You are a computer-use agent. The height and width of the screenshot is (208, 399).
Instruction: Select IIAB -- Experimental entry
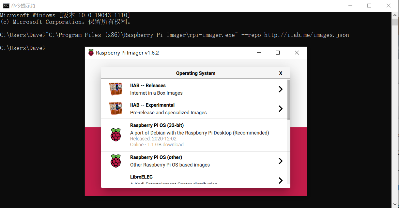(194, 109)
